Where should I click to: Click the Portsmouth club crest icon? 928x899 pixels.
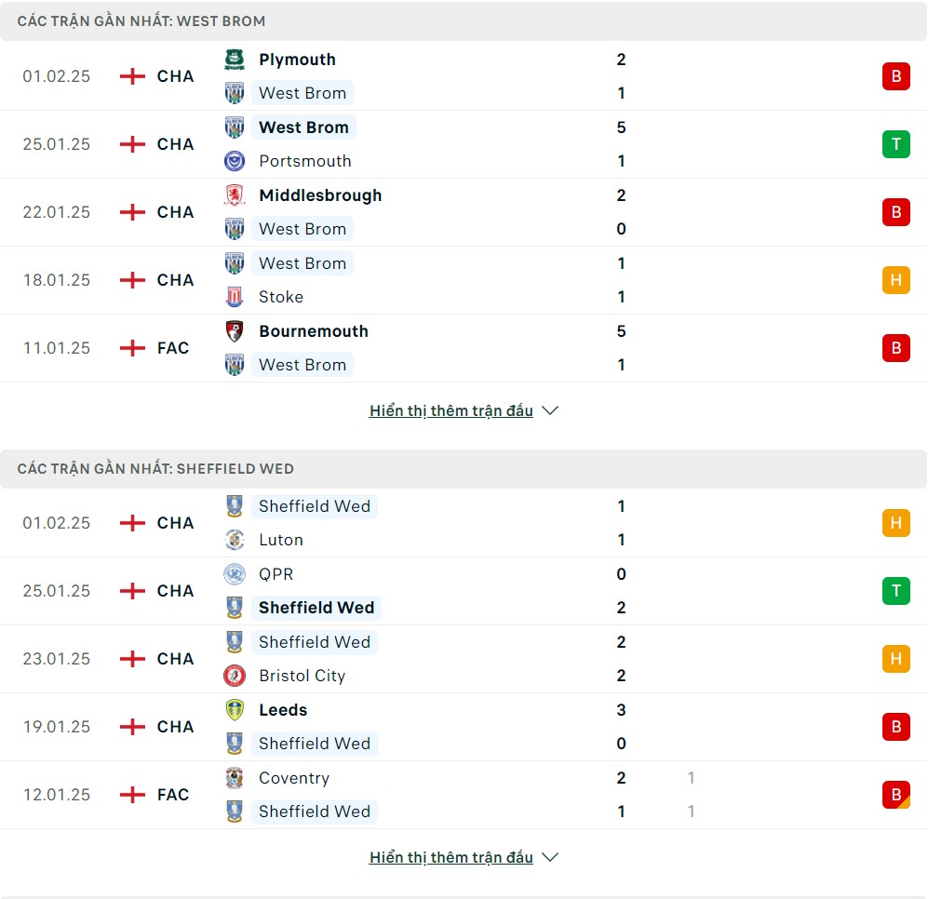(235, 161)
